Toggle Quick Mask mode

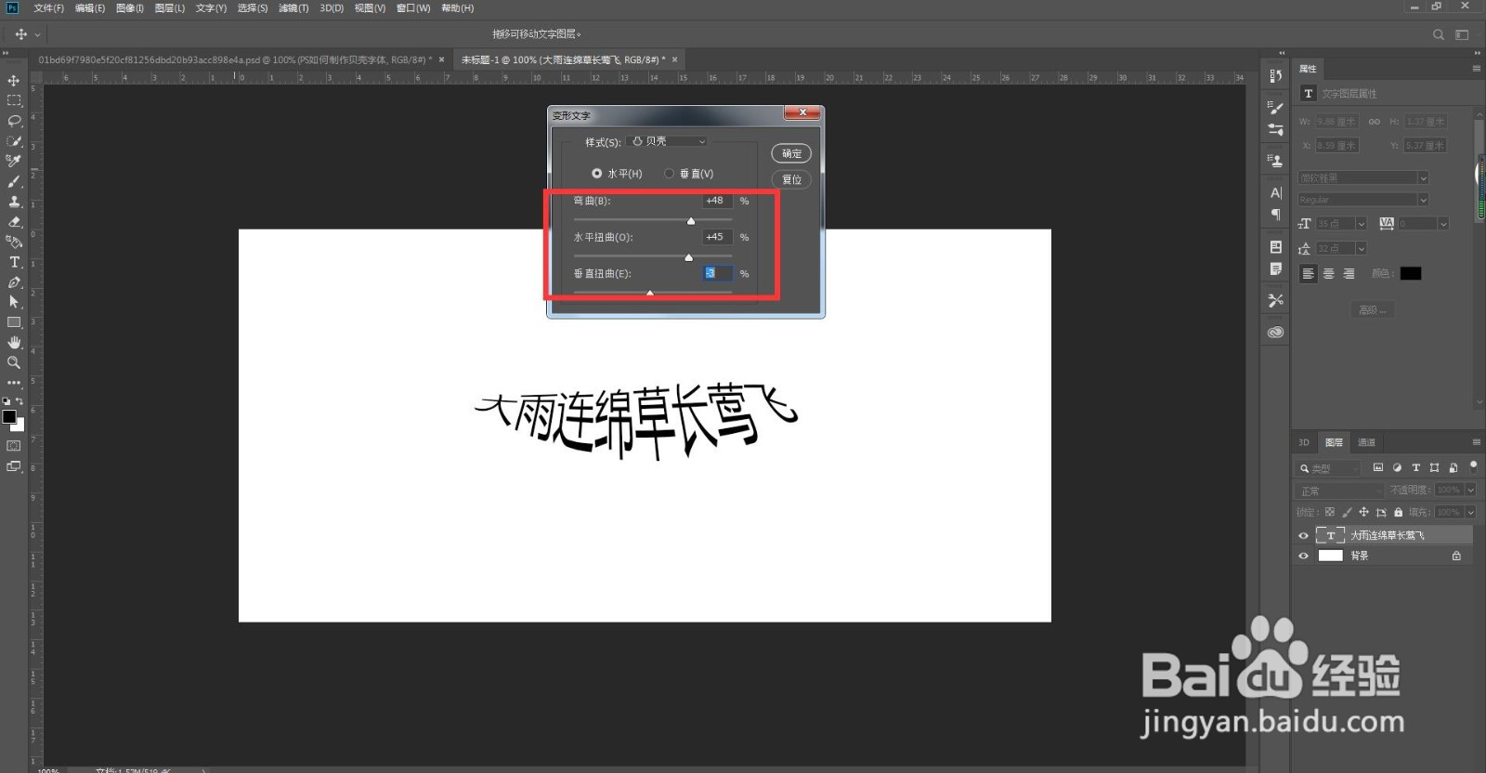click(x=14, y=446)
